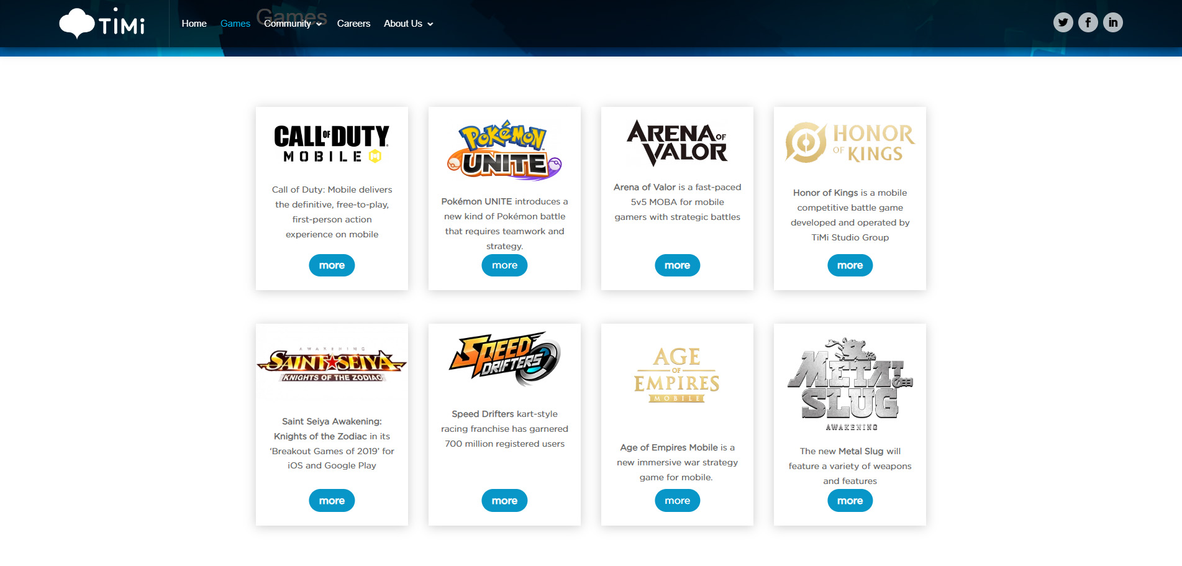Click the Saint Seiya Awakening description text
This screenshot has width=1182, height=566.
click(x=332, y=444)
